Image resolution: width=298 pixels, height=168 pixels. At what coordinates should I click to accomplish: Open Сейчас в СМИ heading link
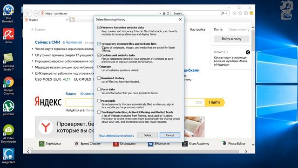pos(47,42)
